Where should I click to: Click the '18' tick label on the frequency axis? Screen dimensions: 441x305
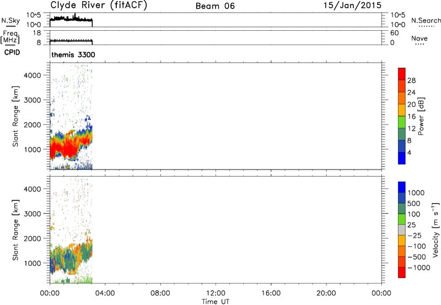(x=37, y=33)
